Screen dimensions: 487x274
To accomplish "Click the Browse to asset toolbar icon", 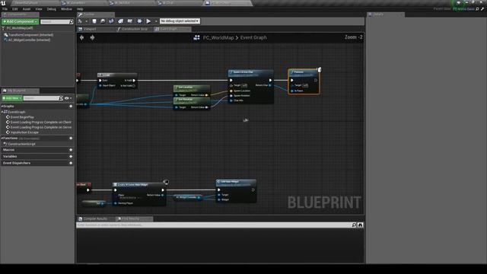I will [103, 21].
